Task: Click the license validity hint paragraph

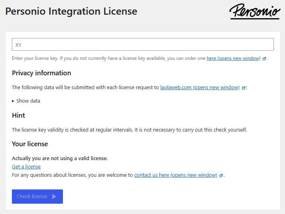Action: [x=129, y=130]
